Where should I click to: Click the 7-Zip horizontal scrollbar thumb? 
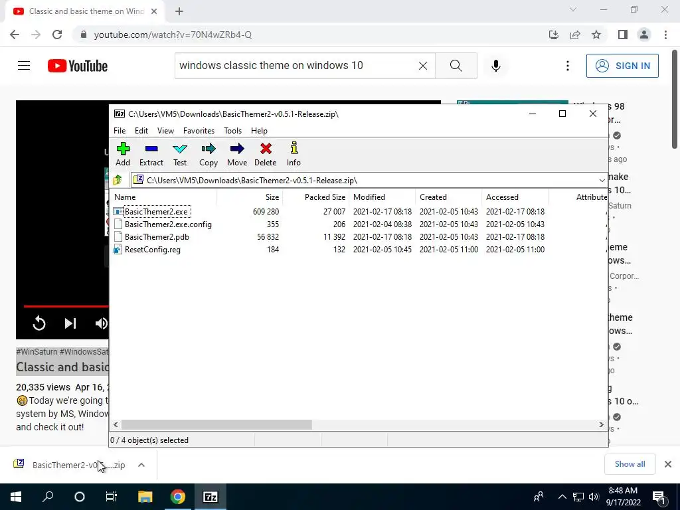216,424
